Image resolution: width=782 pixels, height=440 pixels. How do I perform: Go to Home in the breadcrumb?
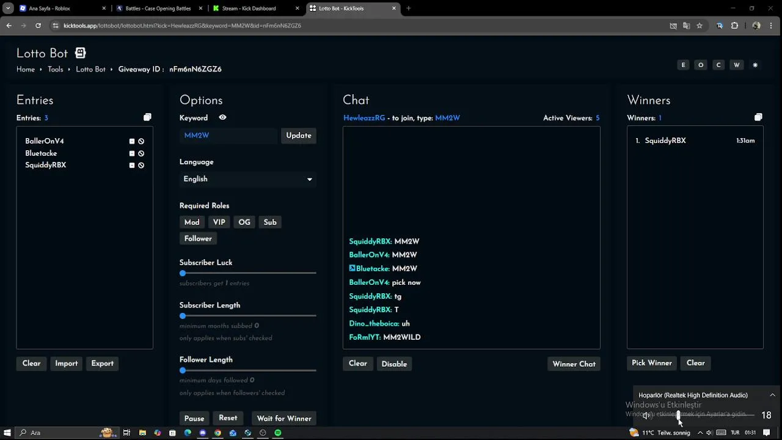[x=26, y=70]
